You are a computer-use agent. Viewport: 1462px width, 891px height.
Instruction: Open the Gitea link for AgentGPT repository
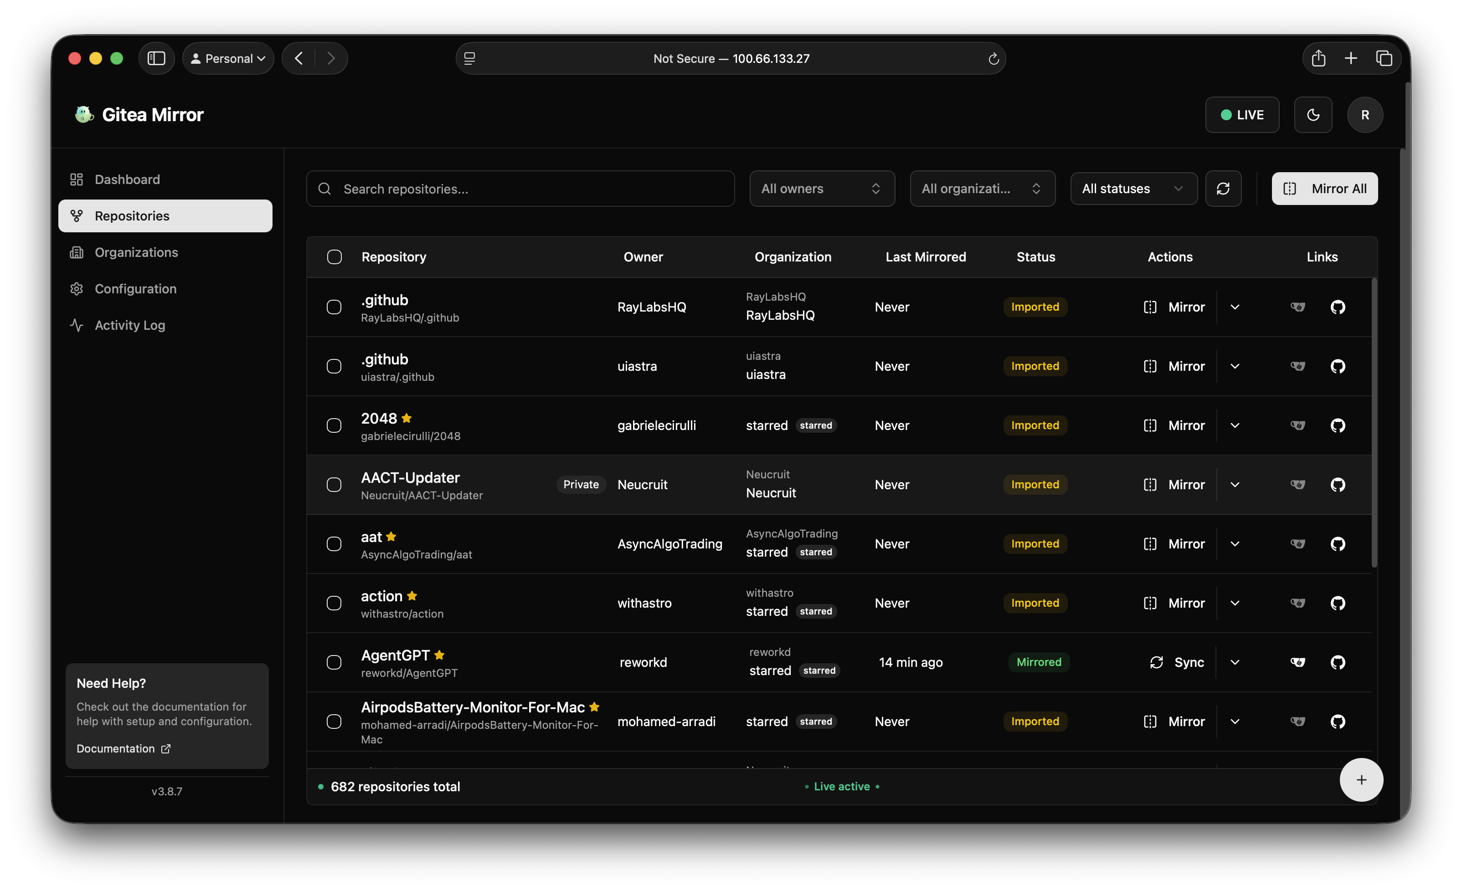coord(1297,663)
